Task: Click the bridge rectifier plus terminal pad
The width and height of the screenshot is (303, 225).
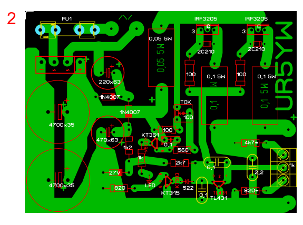Action: click(80, 62)
